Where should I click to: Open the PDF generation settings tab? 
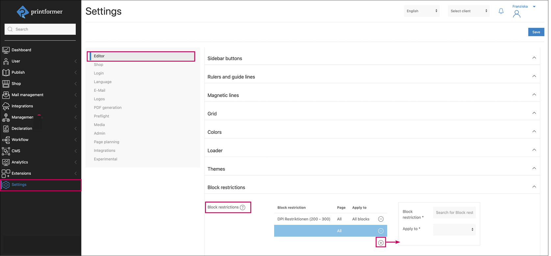[108, 108]
